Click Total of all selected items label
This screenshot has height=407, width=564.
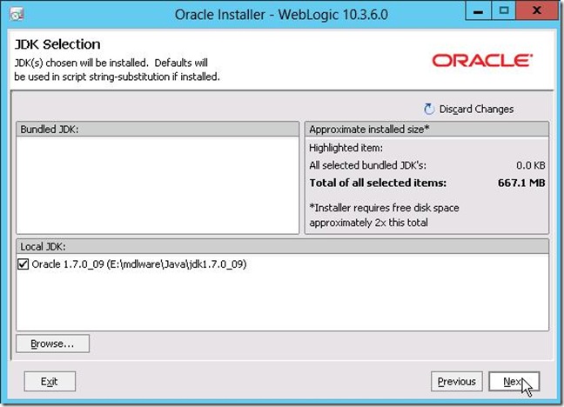pyautogui.click(x=378, y=183)
